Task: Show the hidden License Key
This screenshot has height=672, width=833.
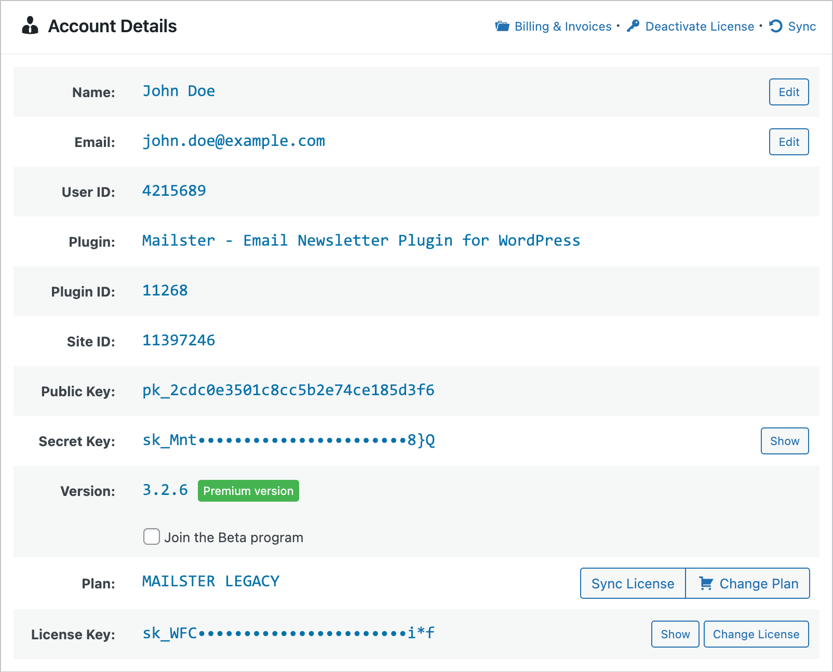Action: (675, 634)
